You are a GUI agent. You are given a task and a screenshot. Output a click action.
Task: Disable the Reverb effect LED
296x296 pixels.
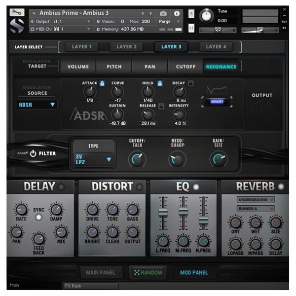281,186
